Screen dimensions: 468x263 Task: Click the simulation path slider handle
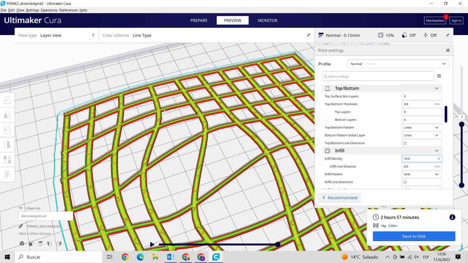pos(278,244)
